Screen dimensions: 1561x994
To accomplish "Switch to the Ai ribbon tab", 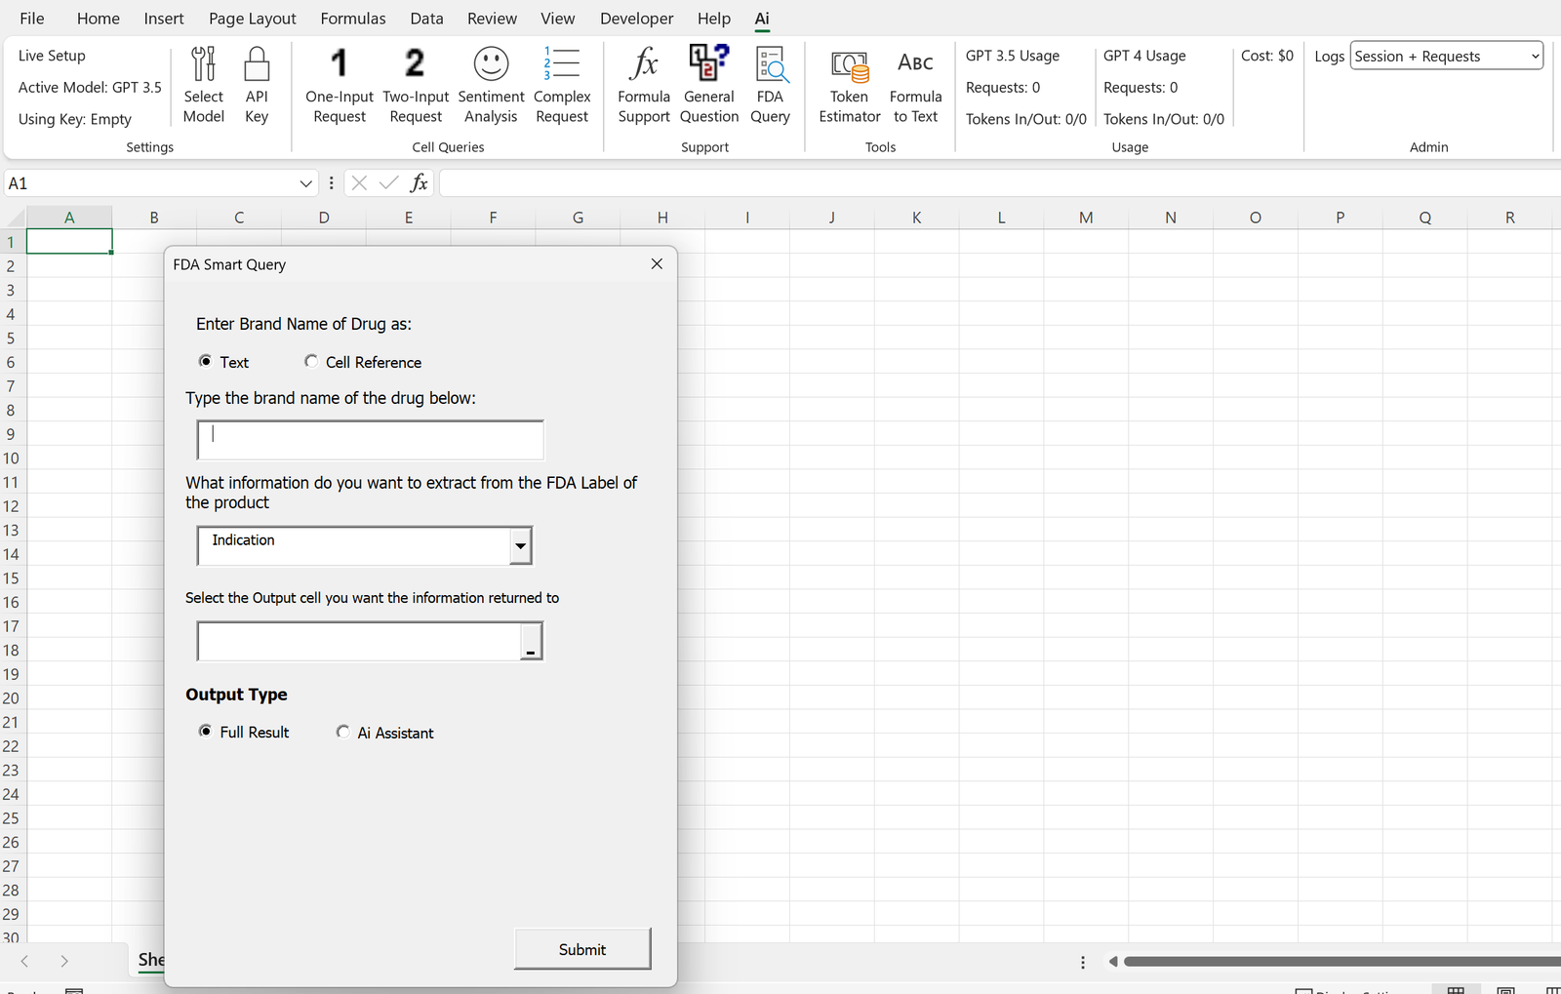I will coord(761,19).
